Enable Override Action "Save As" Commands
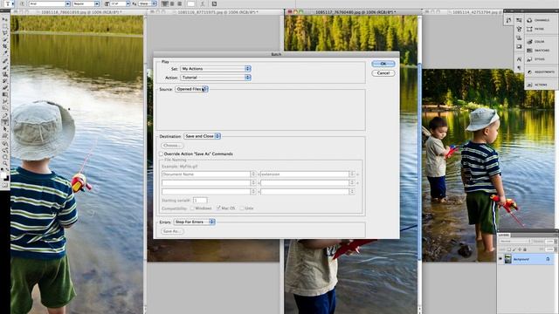 pos(161,154)
